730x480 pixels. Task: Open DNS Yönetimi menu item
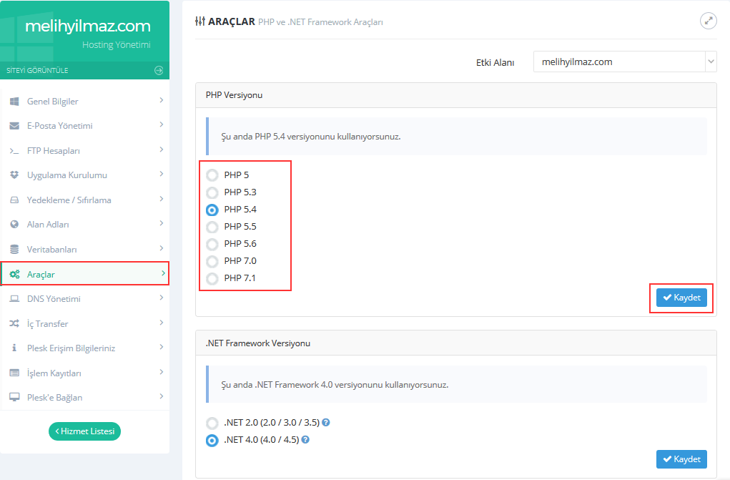coord(54,299)
